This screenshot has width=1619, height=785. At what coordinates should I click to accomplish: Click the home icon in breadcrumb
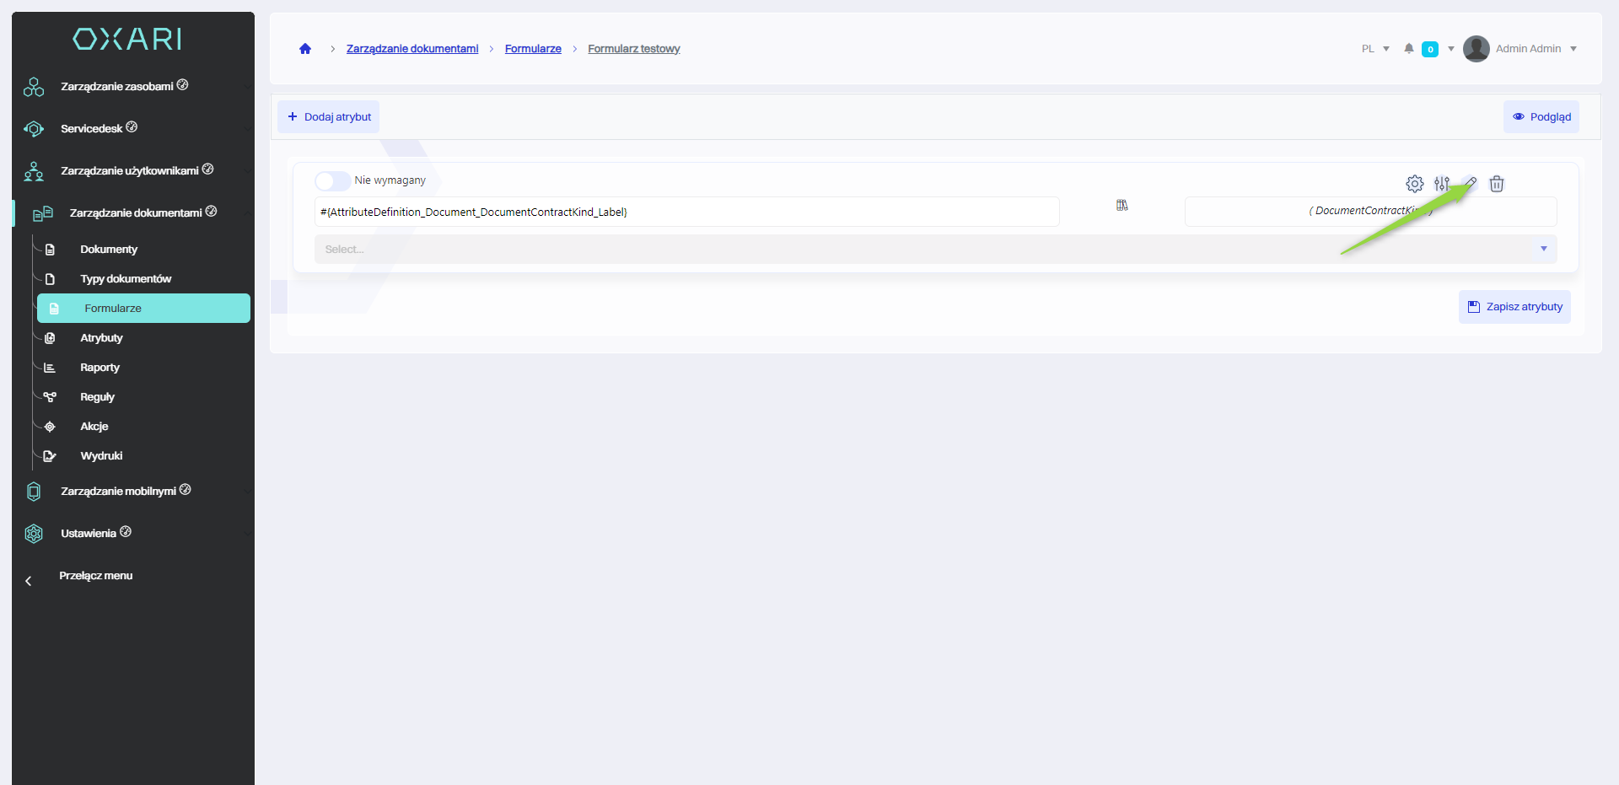pyautogui.click(x=305, y=49)
